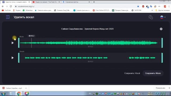Play the Music track
Viewport: 171px width, 96px height.
click(x=13, y=43)
